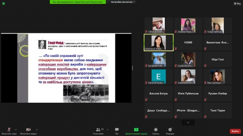Click the divider handle between slide and gallery
Screen dimensions: 243x136
point(133,68)
